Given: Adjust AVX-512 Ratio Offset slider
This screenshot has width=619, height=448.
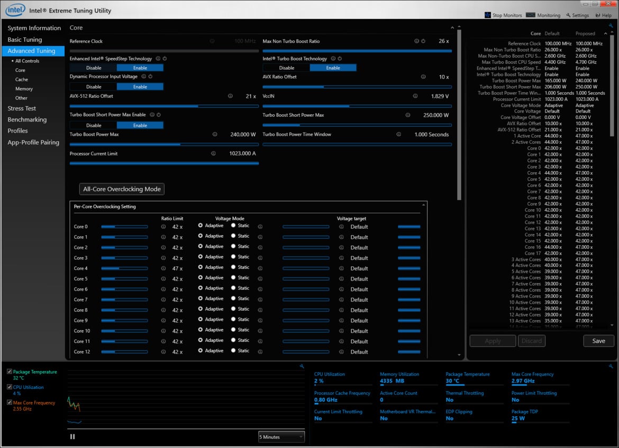Looking at the screenshot, I should pyautogui.click(x=164, y=106).
